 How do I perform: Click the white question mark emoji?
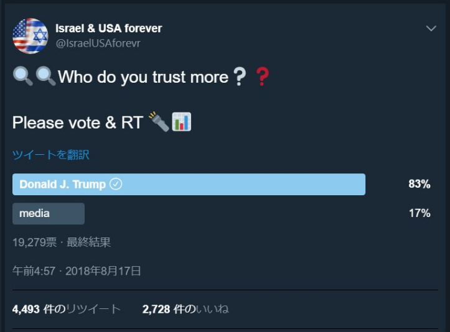click(239, 77)
